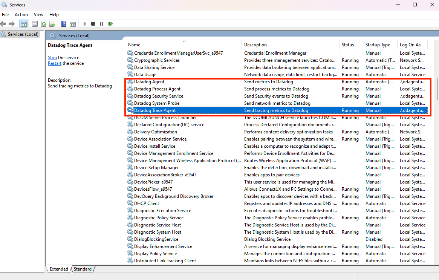
Task: Select CredentialEnrollmentManagerUserSvc_a9547 service
Action: (277, 53)
